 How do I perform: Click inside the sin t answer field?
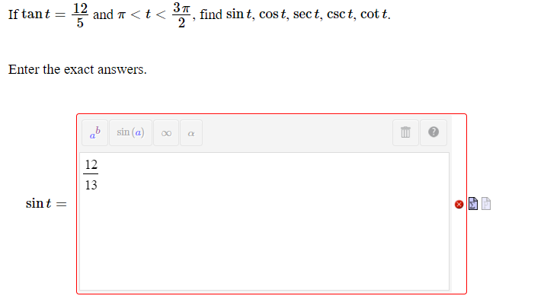264,221
